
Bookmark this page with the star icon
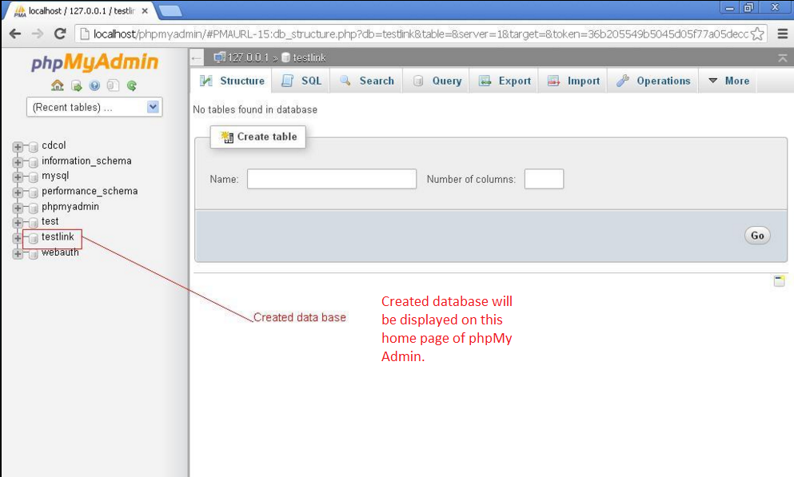point(757,34)
